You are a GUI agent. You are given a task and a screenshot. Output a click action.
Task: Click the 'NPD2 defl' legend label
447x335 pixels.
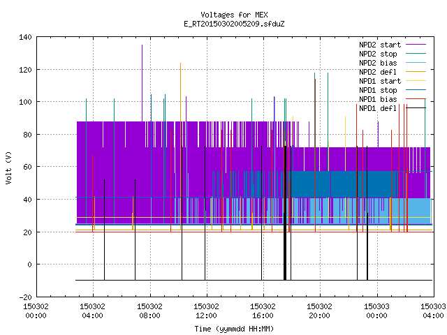pos(378,72)
